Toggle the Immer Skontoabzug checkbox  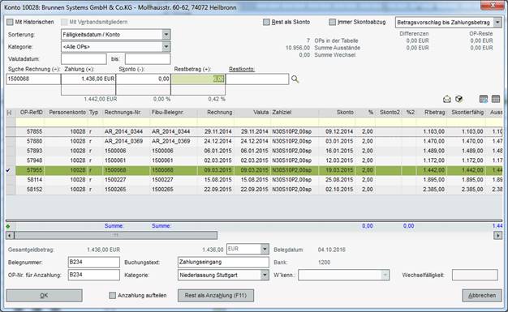[332, 22]
